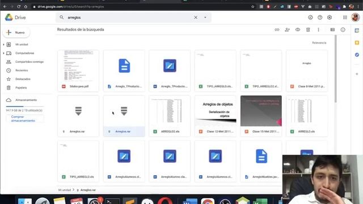The height and width of the screenshot is (204, 363).
Task: Select the Arreglo_TProducto Word file
Action: 170,71
